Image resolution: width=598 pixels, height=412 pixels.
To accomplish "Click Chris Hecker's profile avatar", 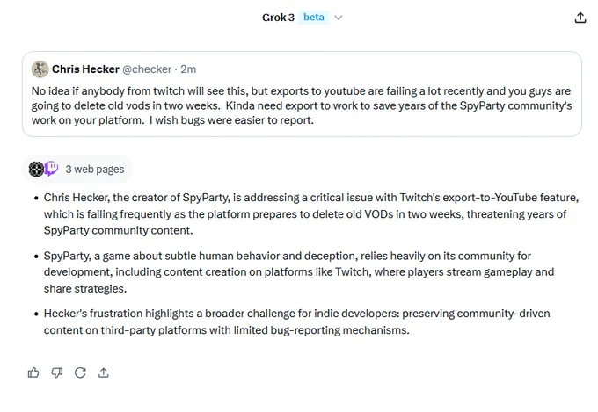I will tap(40, 69).
